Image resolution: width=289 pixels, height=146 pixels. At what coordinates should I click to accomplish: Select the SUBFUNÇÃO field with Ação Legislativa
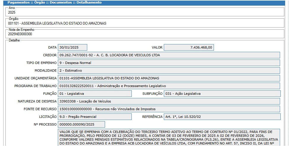click(x=222, y=94)
